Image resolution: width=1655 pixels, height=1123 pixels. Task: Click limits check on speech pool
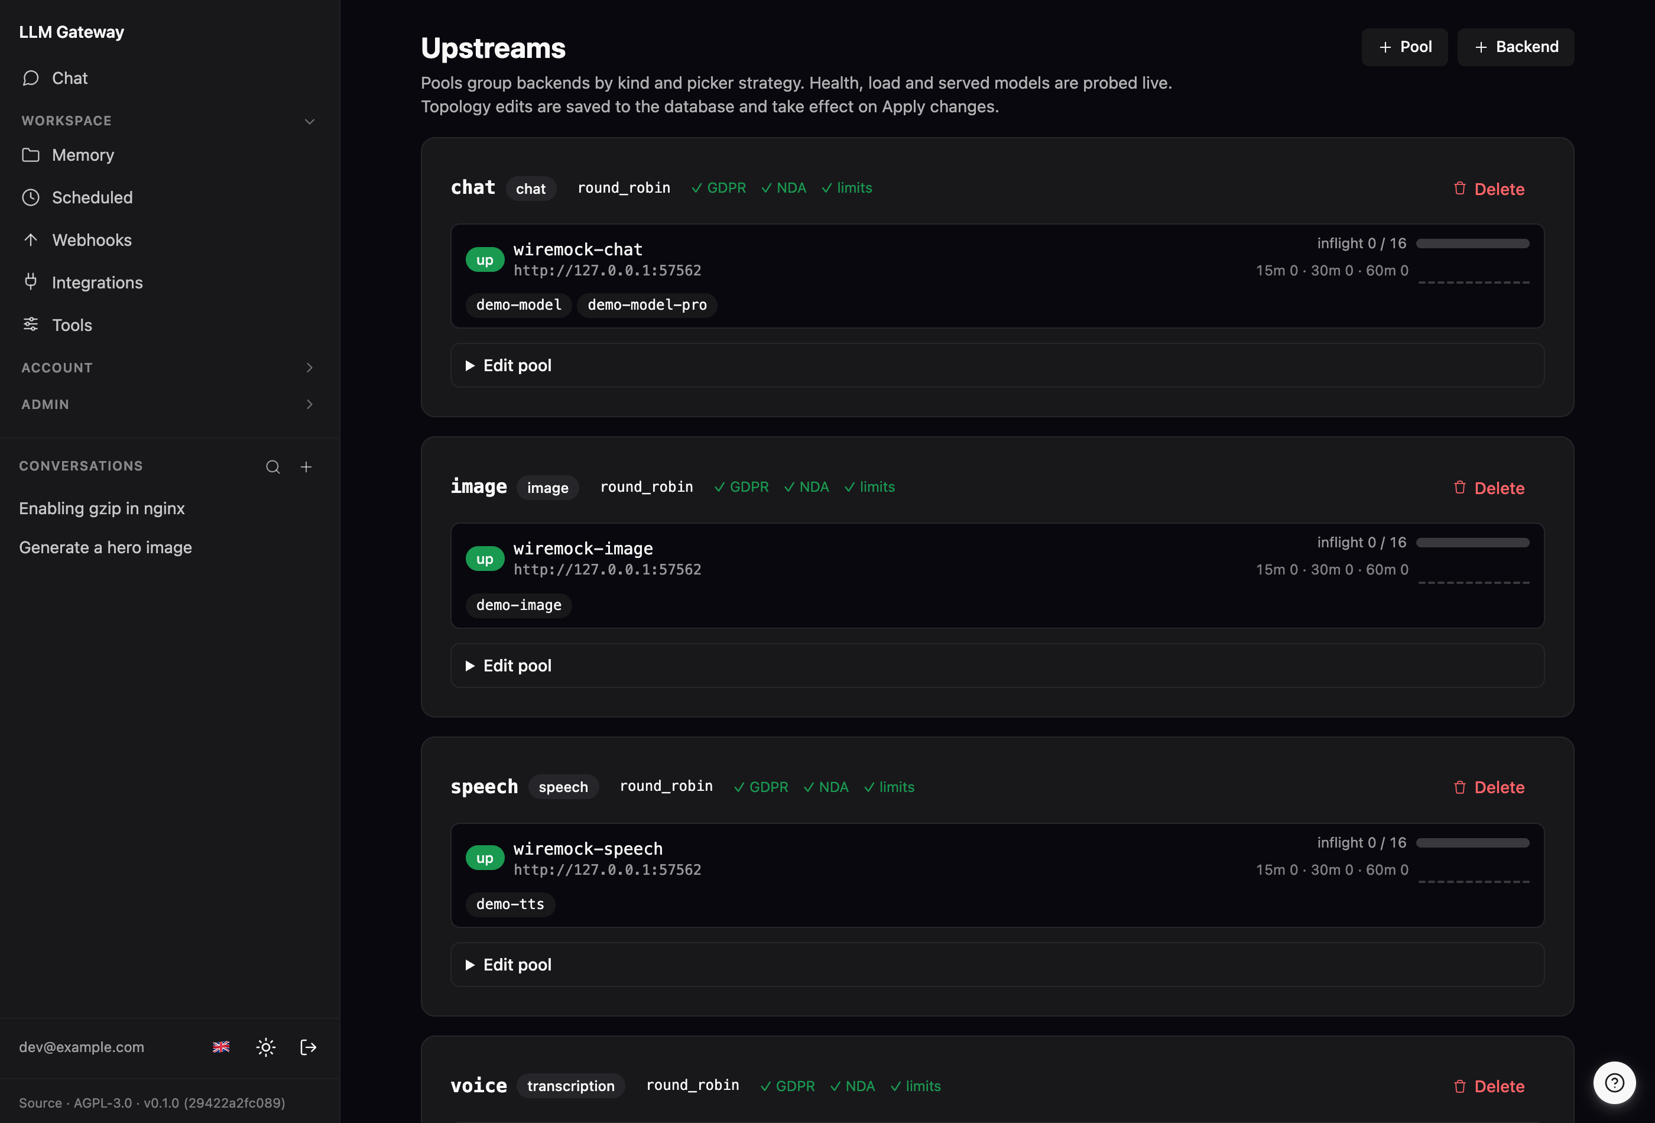[x=889, y=787]
